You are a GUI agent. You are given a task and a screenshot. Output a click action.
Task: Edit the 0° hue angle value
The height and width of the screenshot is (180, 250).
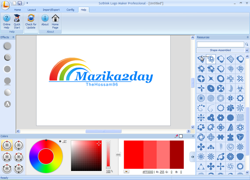[65, 141]
